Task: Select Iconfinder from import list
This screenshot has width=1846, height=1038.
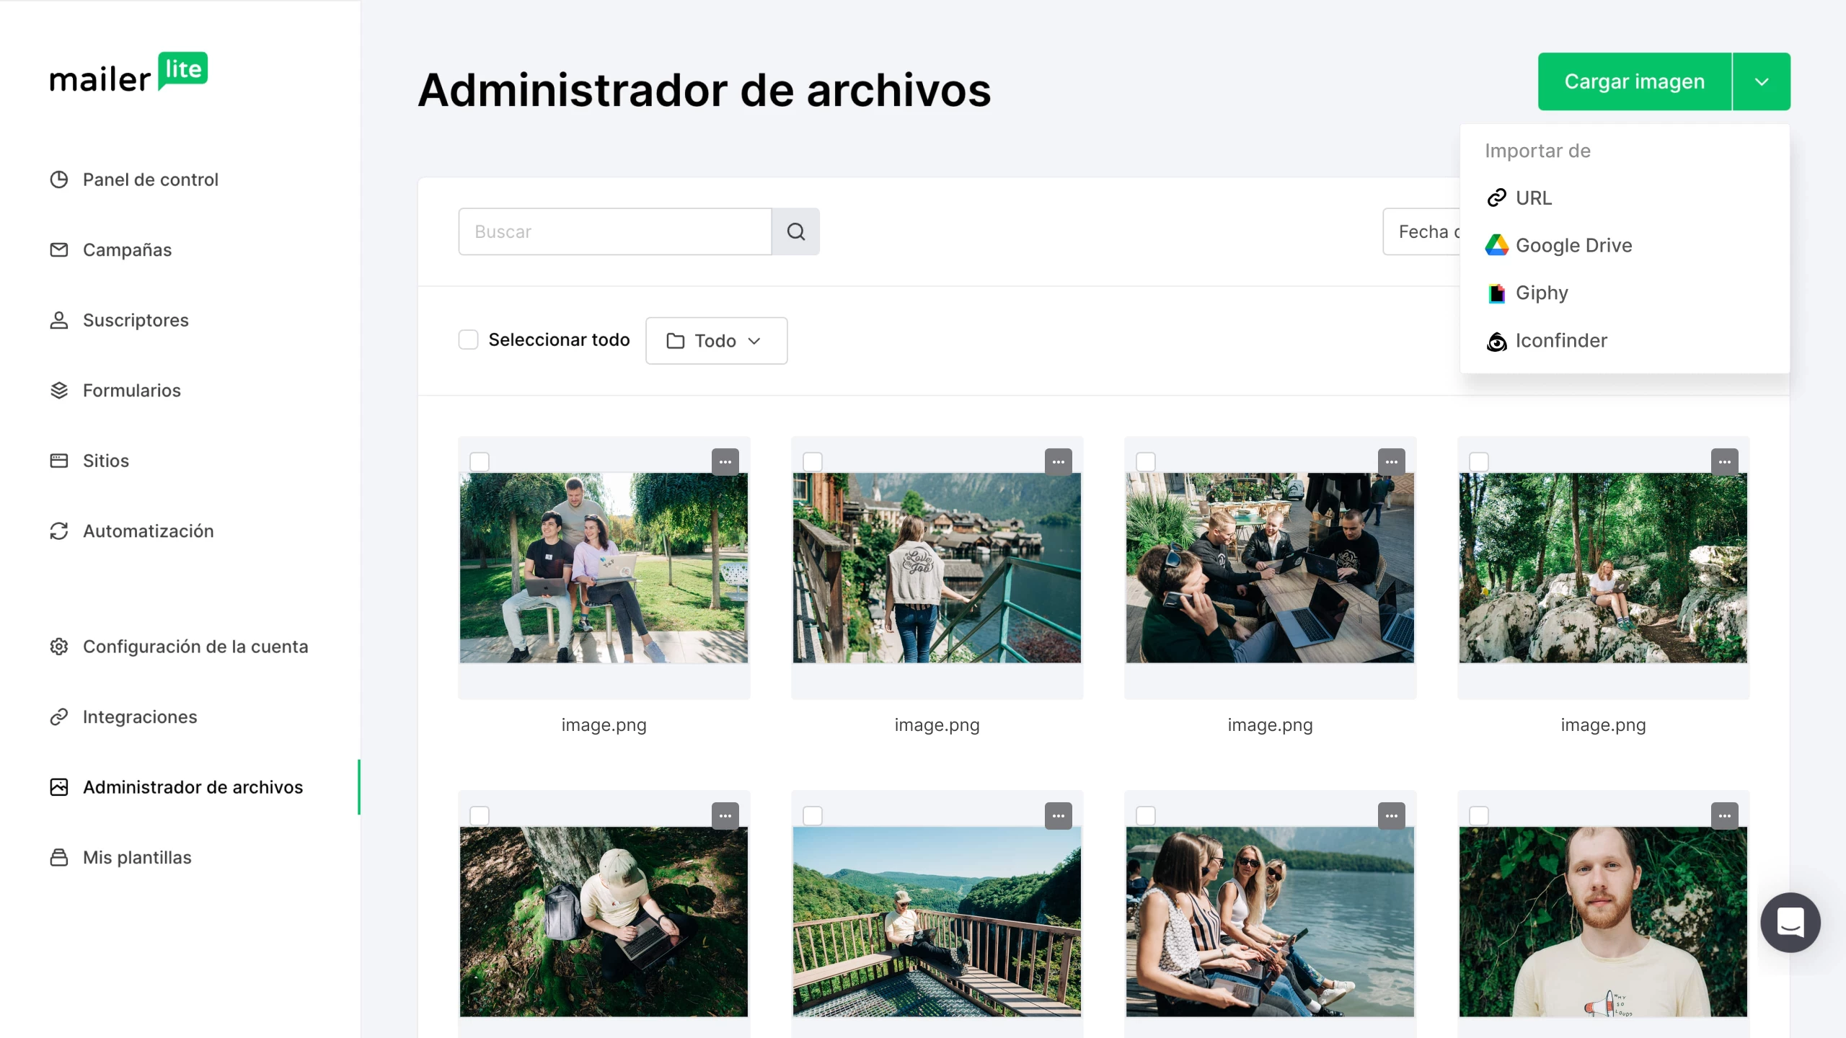Action: point(1561,341)
